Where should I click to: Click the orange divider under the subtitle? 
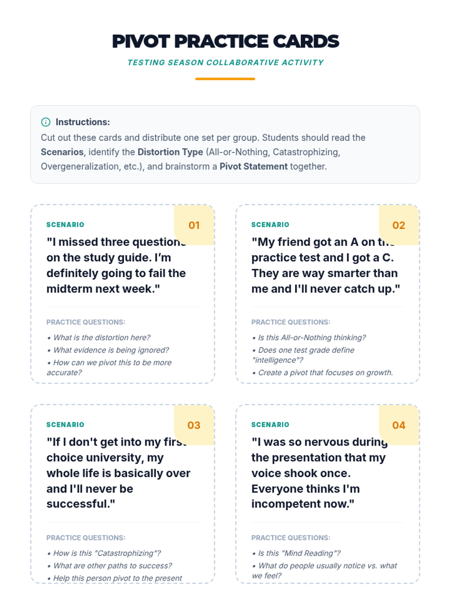point(225,79)
